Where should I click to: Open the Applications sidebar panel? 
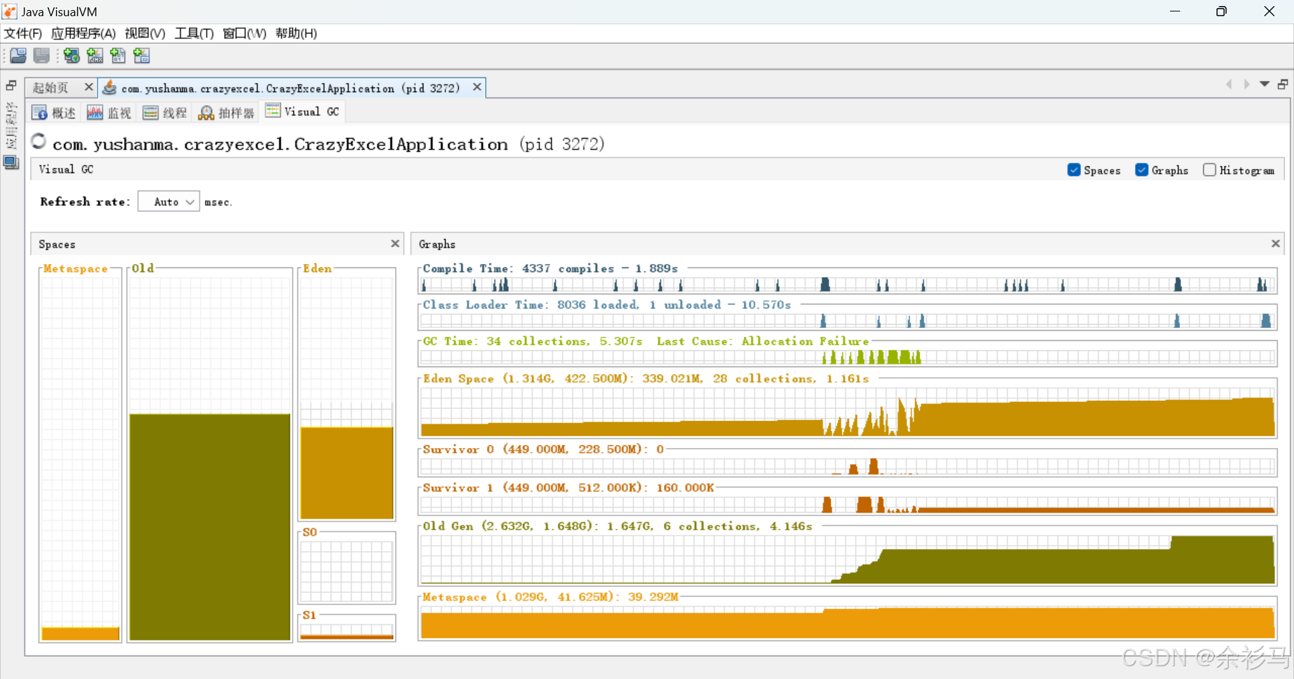tap(11, 125)
